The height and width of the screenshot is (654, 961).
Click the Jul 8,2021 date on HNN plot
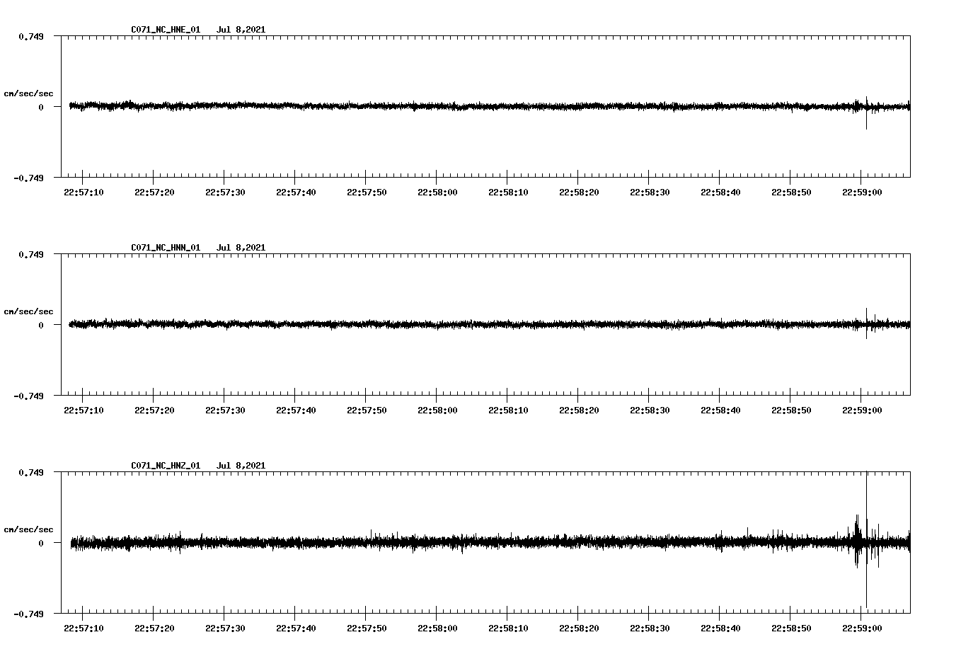click(241, 248)
